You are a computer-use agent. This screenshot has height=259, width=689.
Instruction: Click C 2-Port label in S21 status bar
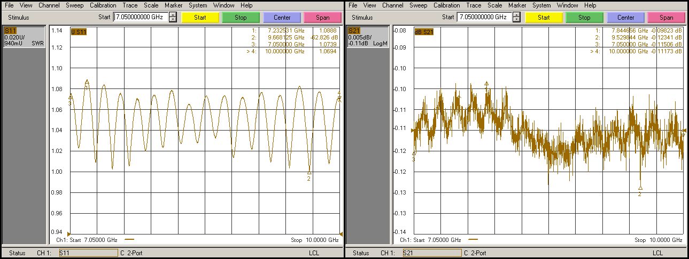coord(475,253)
